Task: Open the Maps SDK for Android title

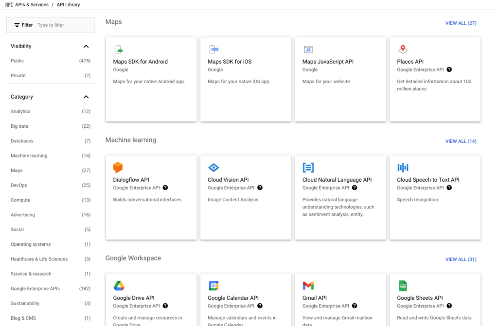Action: point(141,62)
